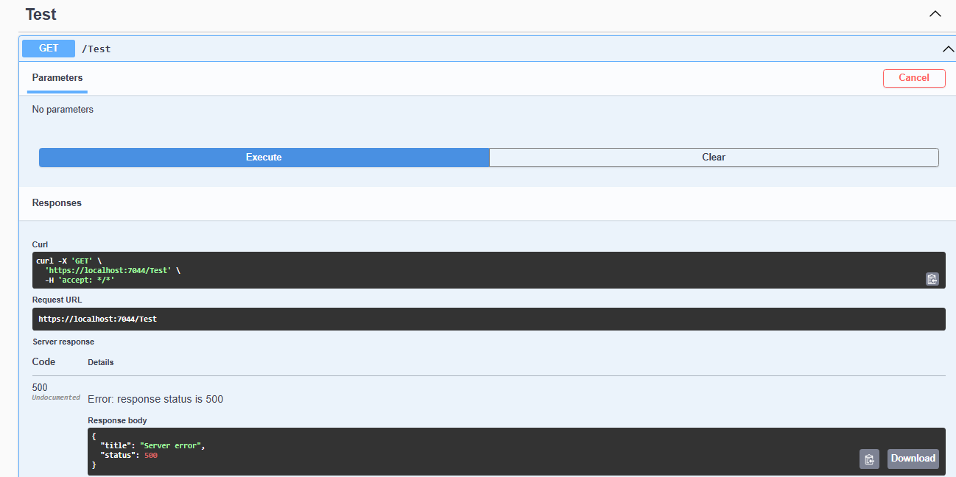Viewport: 956px width, 477px height.
Task: Click the curl command text block
Action: pyautogui.click(x=489, y=270)
